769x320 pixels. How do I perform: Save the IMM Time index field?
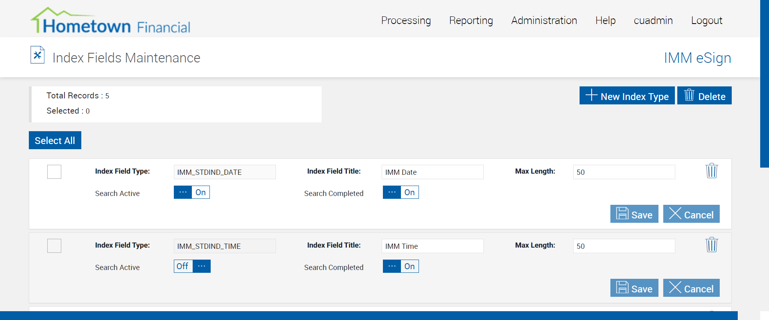coord(634,288)
